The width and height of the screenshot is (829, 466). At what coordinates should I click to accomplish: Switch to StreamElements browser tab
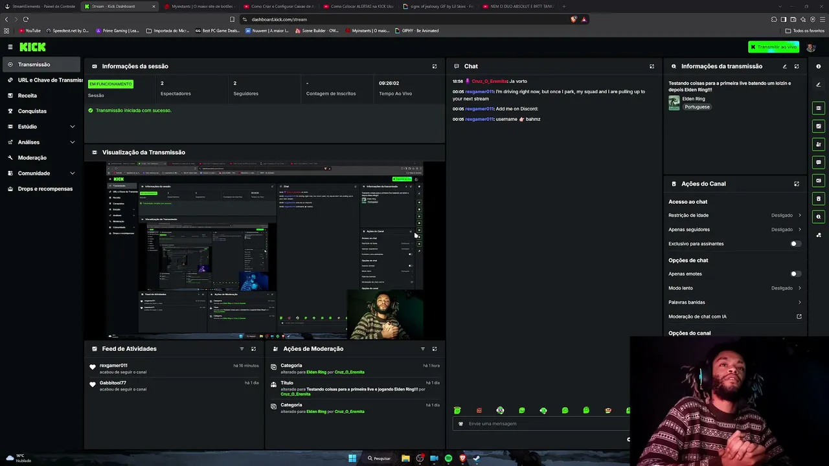[40, 6]
